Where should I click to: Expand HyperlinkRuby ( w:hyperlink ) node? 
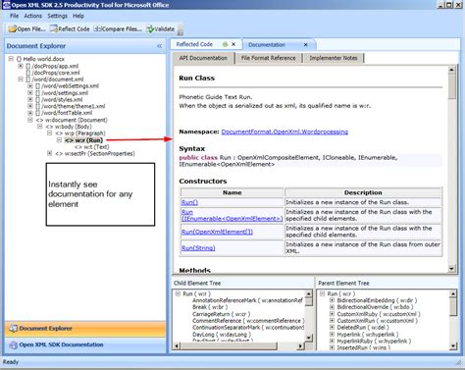[332, 341]
